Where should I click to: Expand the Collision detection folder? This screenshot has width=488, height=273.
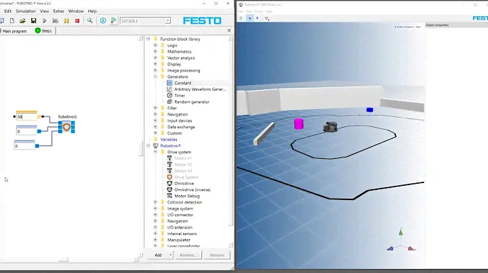pyautogui.click(x=155, y=202)
